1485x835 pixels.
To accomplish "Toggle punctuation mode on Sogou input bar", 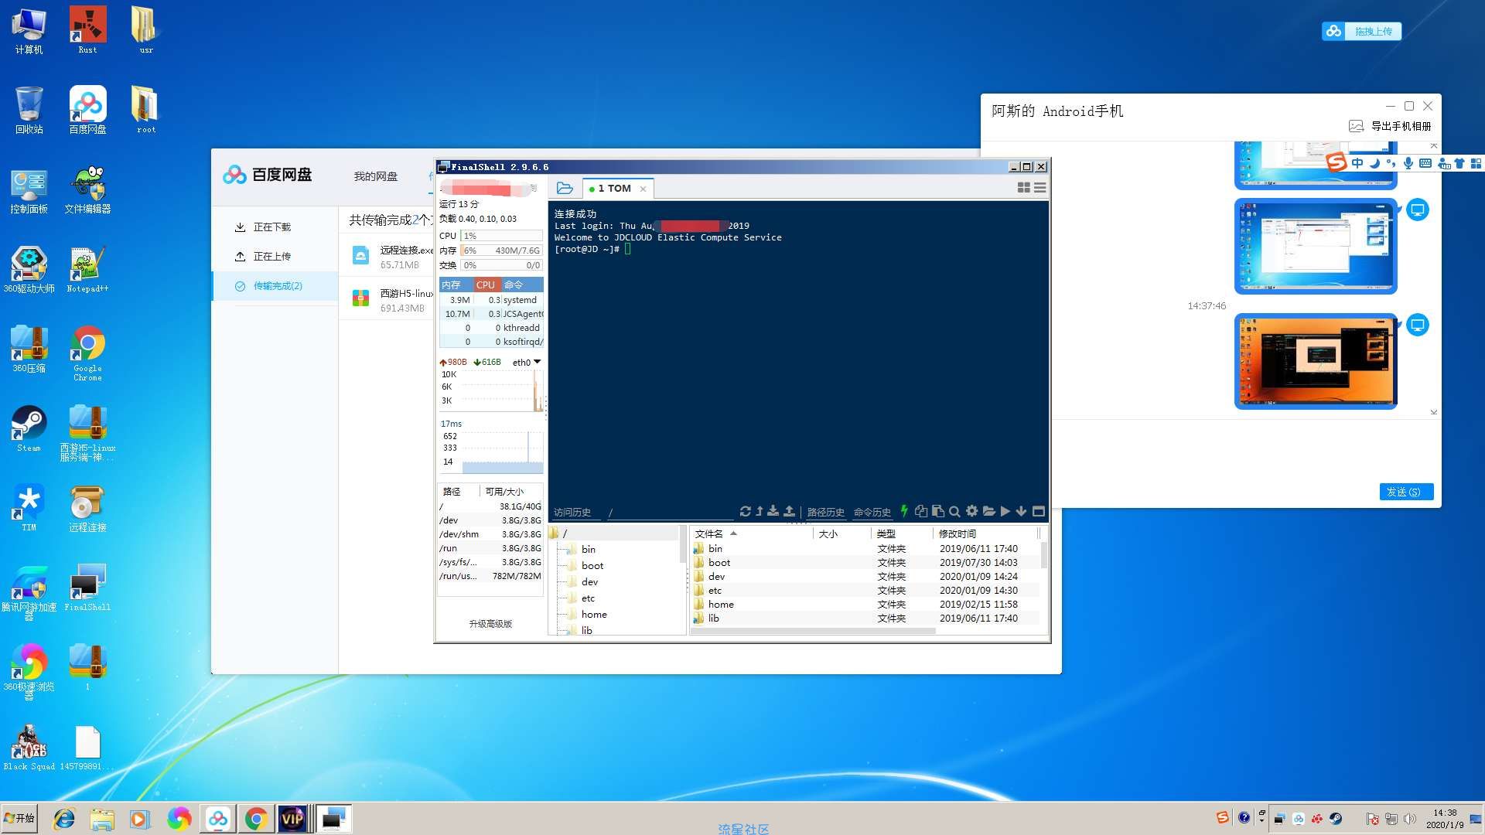I will click(1391, 163).
